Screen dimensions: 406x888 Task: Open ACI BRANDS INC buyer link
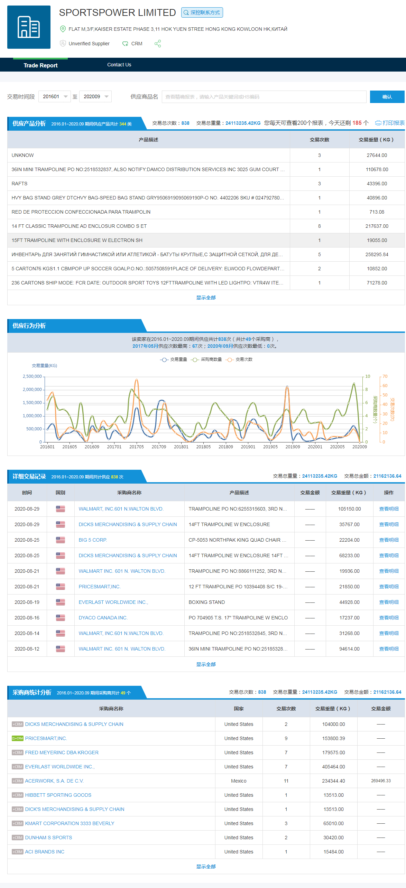click(x=45, y=852)
